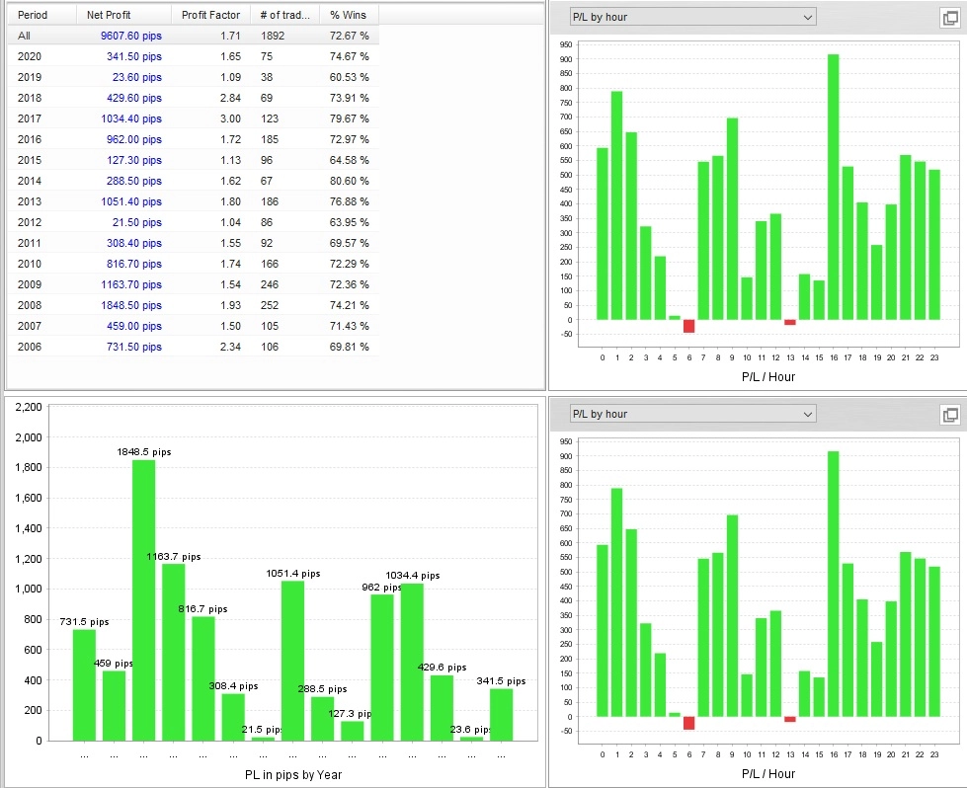This screenshot has width=967, height=788.
Task: Open the bottom 'P/L by hour' dropdown
Action: pos(692,415)
